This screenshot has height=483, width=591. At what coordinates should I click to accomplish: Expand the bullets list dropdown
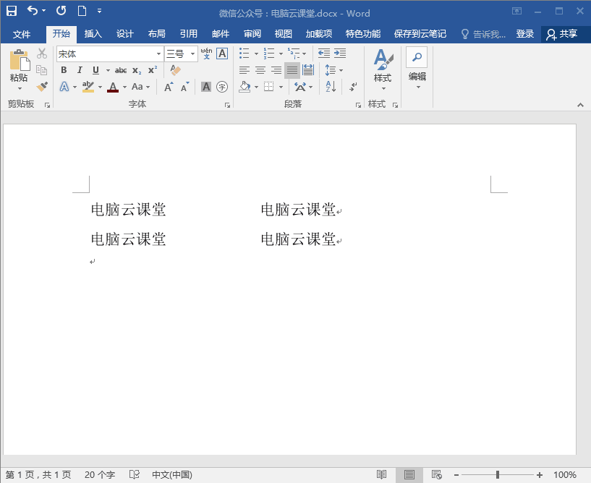pyautogui.click(x=256, y=54)
